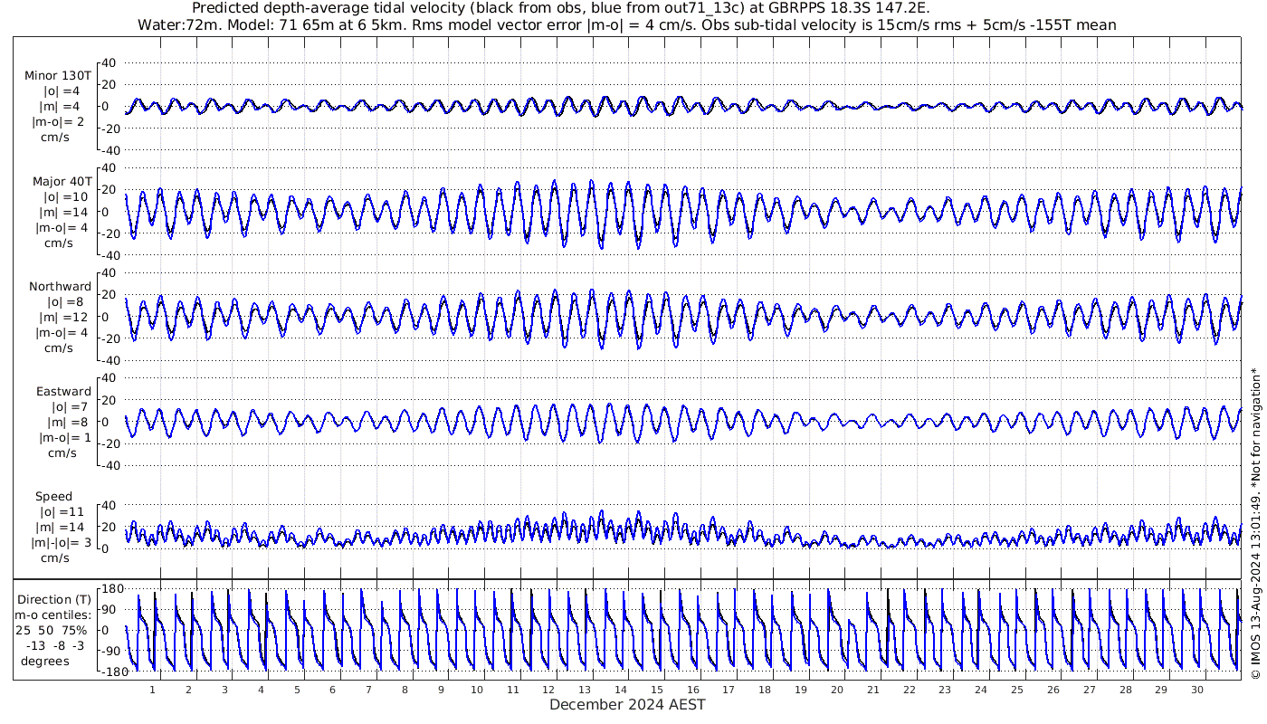Click the '|o| =8' value in the Northward panel
This screenshot has width=1267, height=724.
(63, 302)
